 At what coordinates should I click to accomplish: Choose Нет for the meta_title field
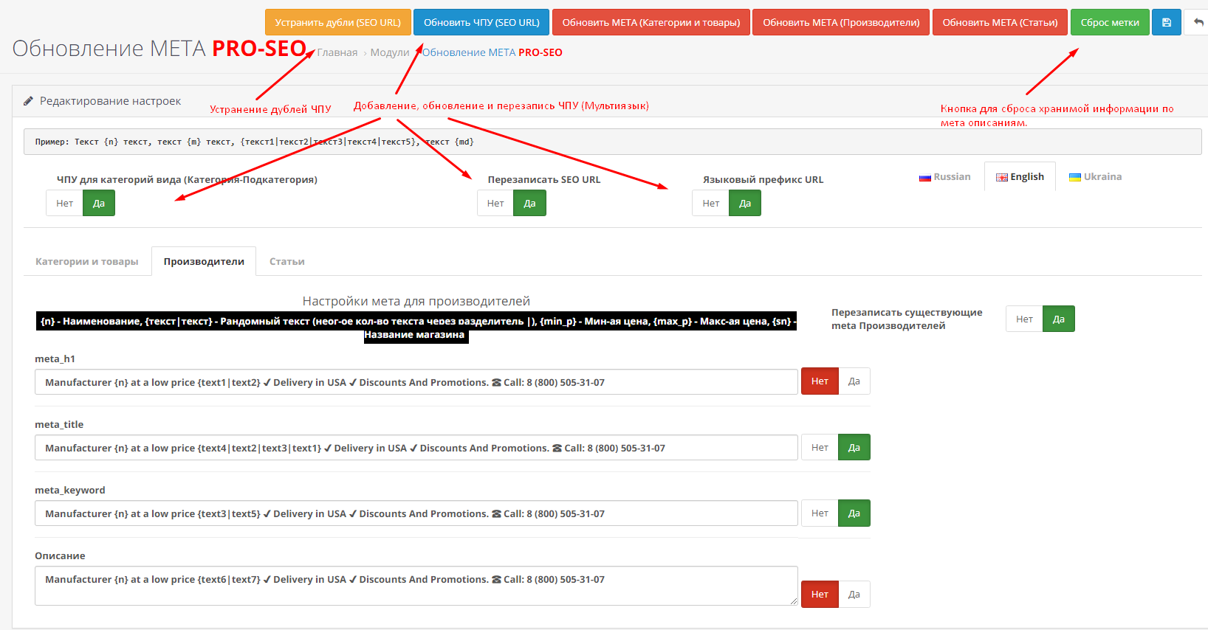[820, 448]
